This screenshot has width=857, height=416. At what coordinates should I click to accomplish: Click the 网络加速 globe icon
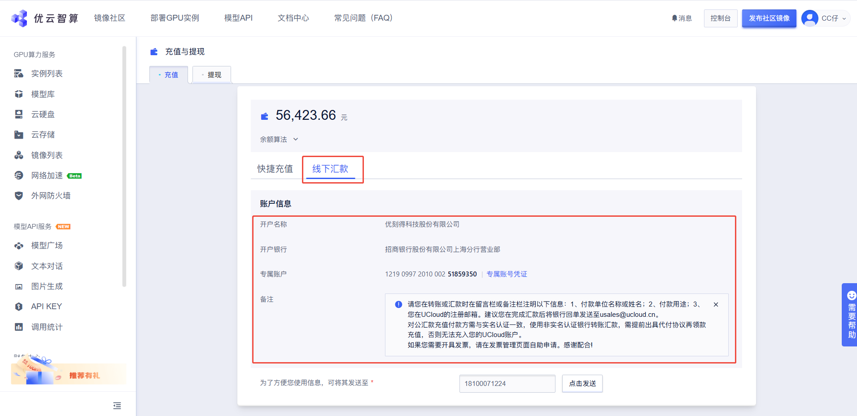(19, 175)
